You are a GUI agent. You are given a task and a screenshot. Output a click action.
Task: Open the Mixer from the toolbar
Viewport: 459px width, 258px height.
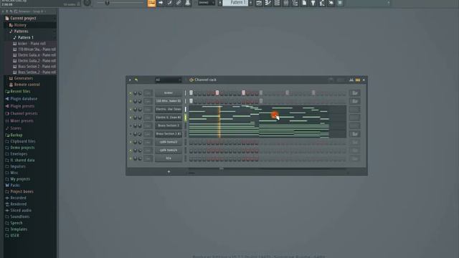286,3
